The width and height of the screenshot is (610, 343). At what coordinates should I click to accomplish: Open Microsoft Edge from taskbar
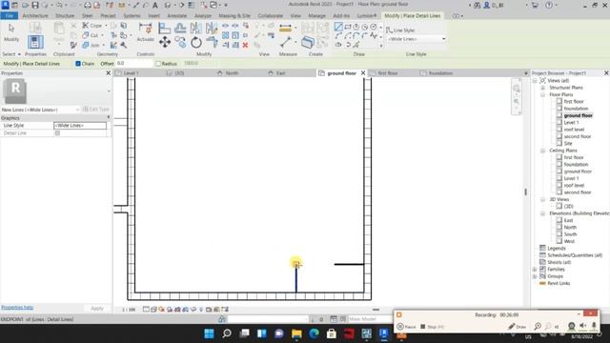point(314,333)
